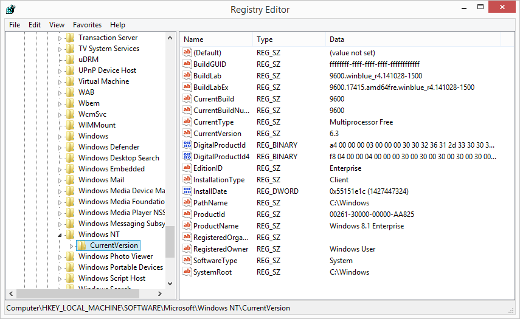520x319 pixels.
Task: Click the folder icon of Windows Mail
Action: pyautogui.click(x=70, y=180)
